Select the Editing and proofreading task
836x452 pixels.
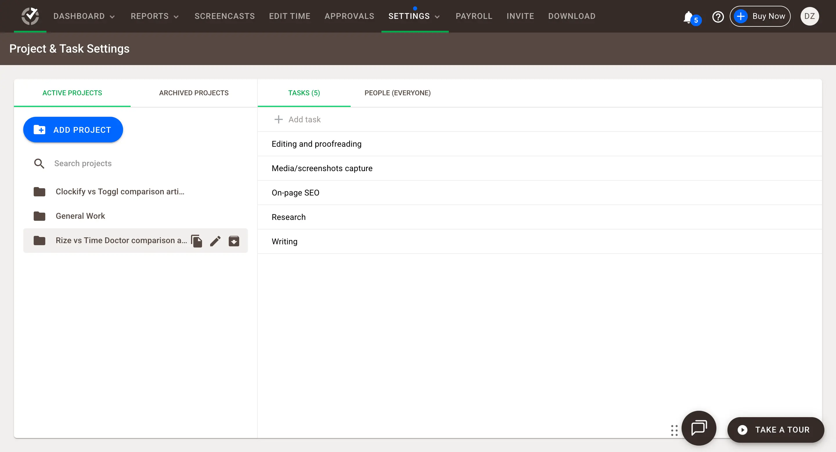[539, 144]
